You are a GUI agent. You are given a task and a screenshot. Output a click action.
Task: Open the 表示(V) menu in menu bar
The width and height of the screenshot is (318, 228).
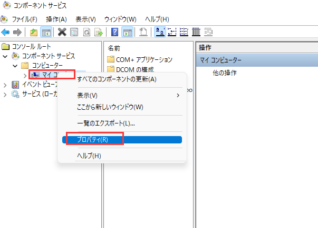[85, 19]
